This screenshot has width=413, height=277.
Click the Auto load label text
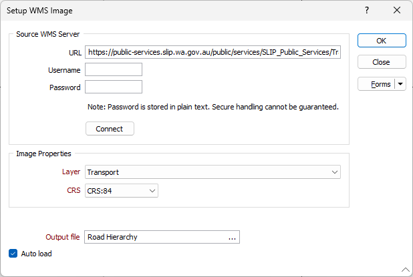(x=36, y=254)
